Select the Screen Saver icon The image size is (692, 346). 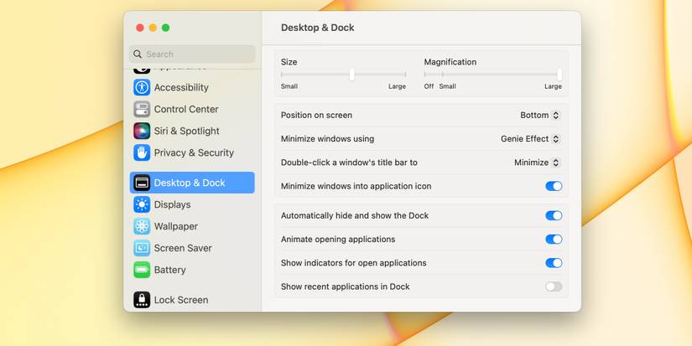click(142, 248)
